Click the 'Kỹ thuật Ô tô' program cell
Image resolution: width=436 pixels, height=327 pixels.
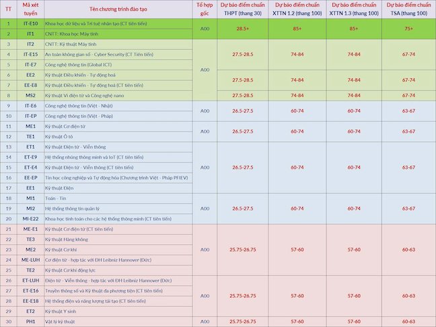[118, 137]
